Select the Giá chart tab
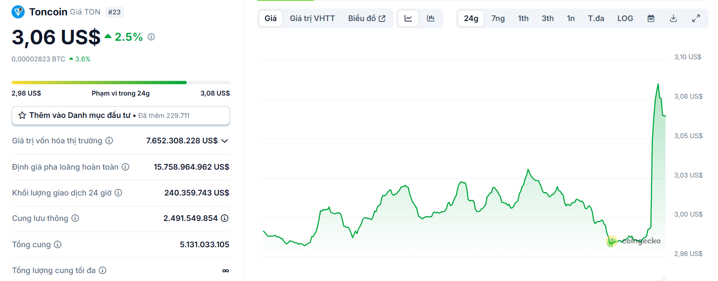The image size is (718, 281). coord(271,18)
